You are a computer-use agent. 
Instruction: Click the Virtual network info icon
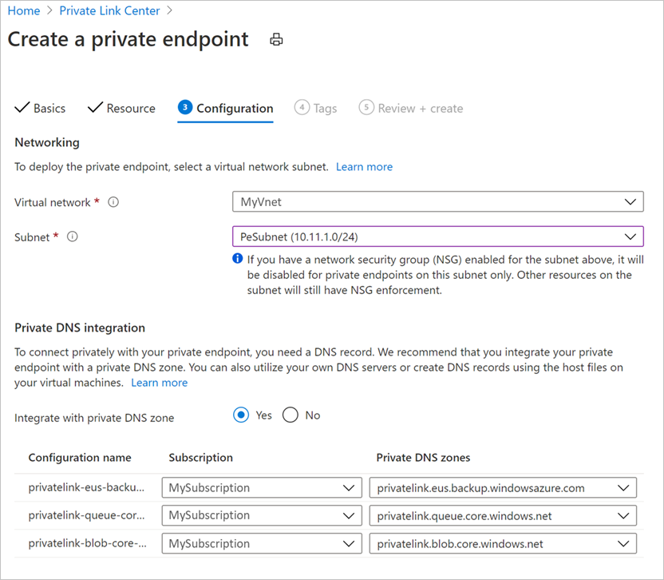(113, 202)
